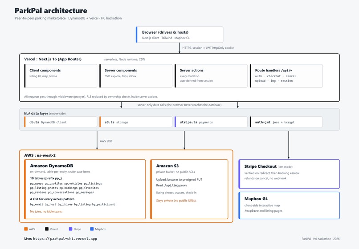Viewport: 359px width, 249px height.
Task: Click the 'No joins, no table scans.' note
Action: click(46, 211)
